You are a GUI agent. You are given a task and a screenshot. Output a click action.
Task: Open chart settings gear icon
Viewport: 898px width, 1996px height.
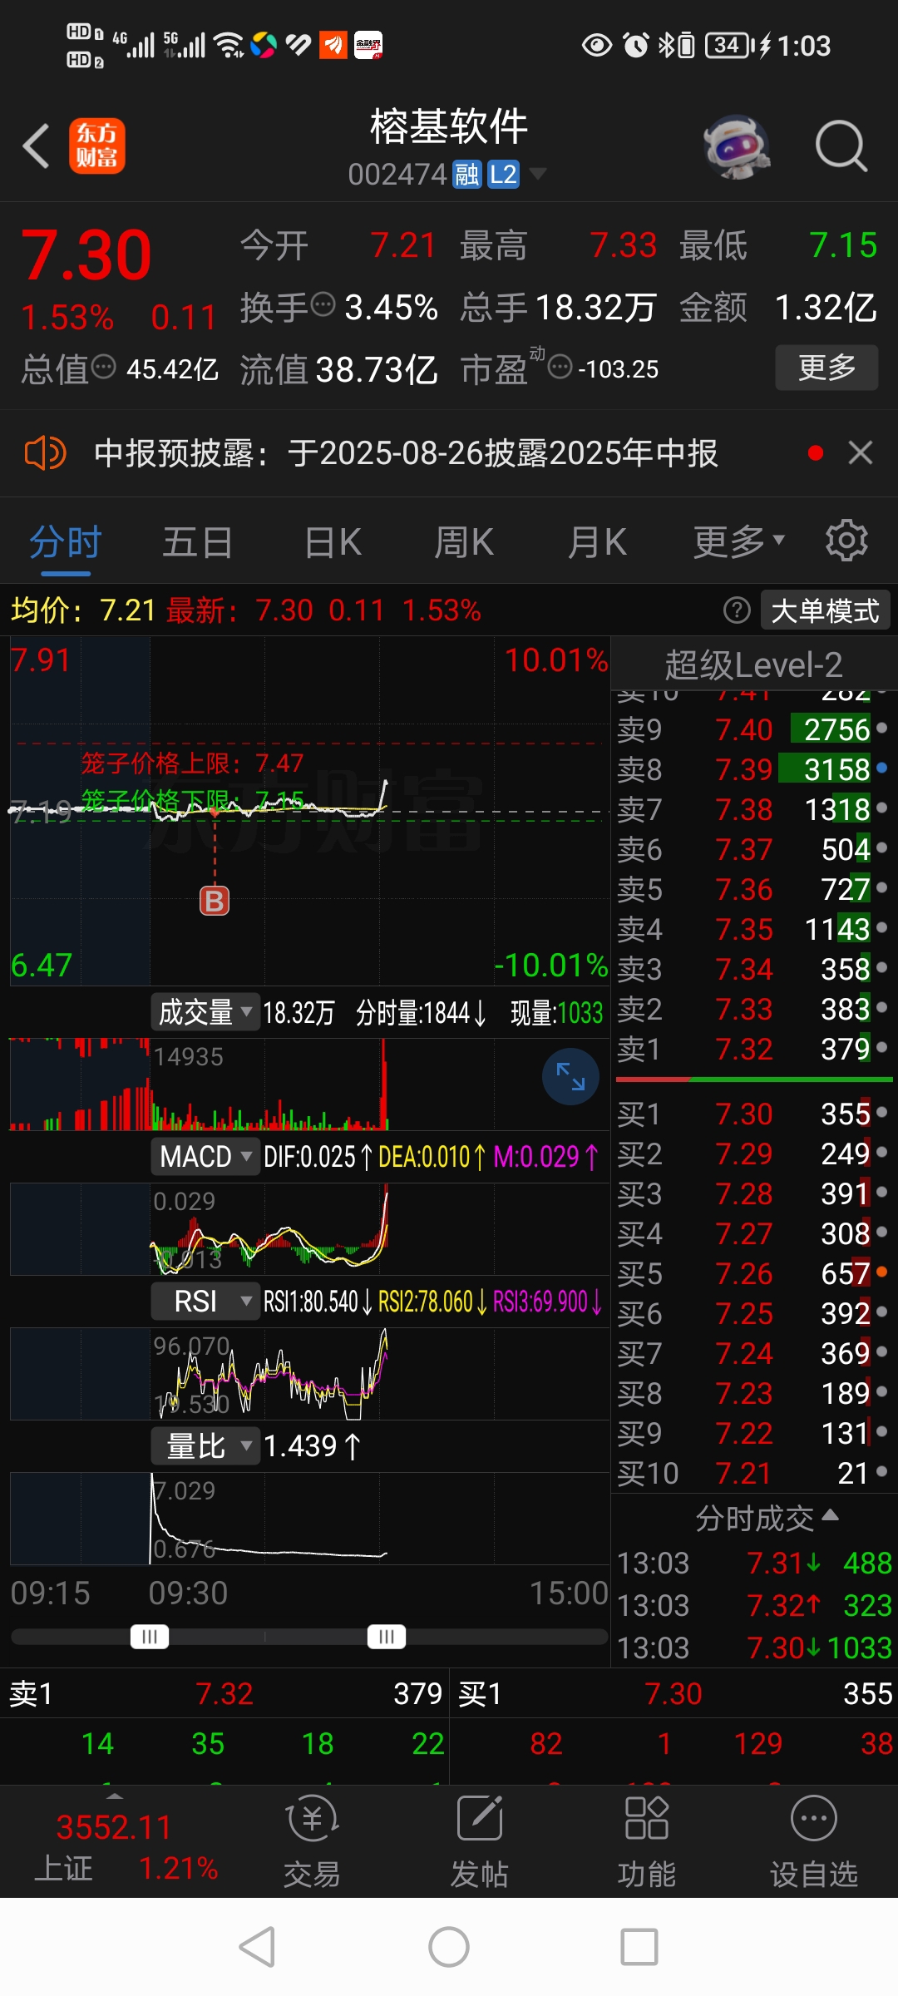point(846,541)
